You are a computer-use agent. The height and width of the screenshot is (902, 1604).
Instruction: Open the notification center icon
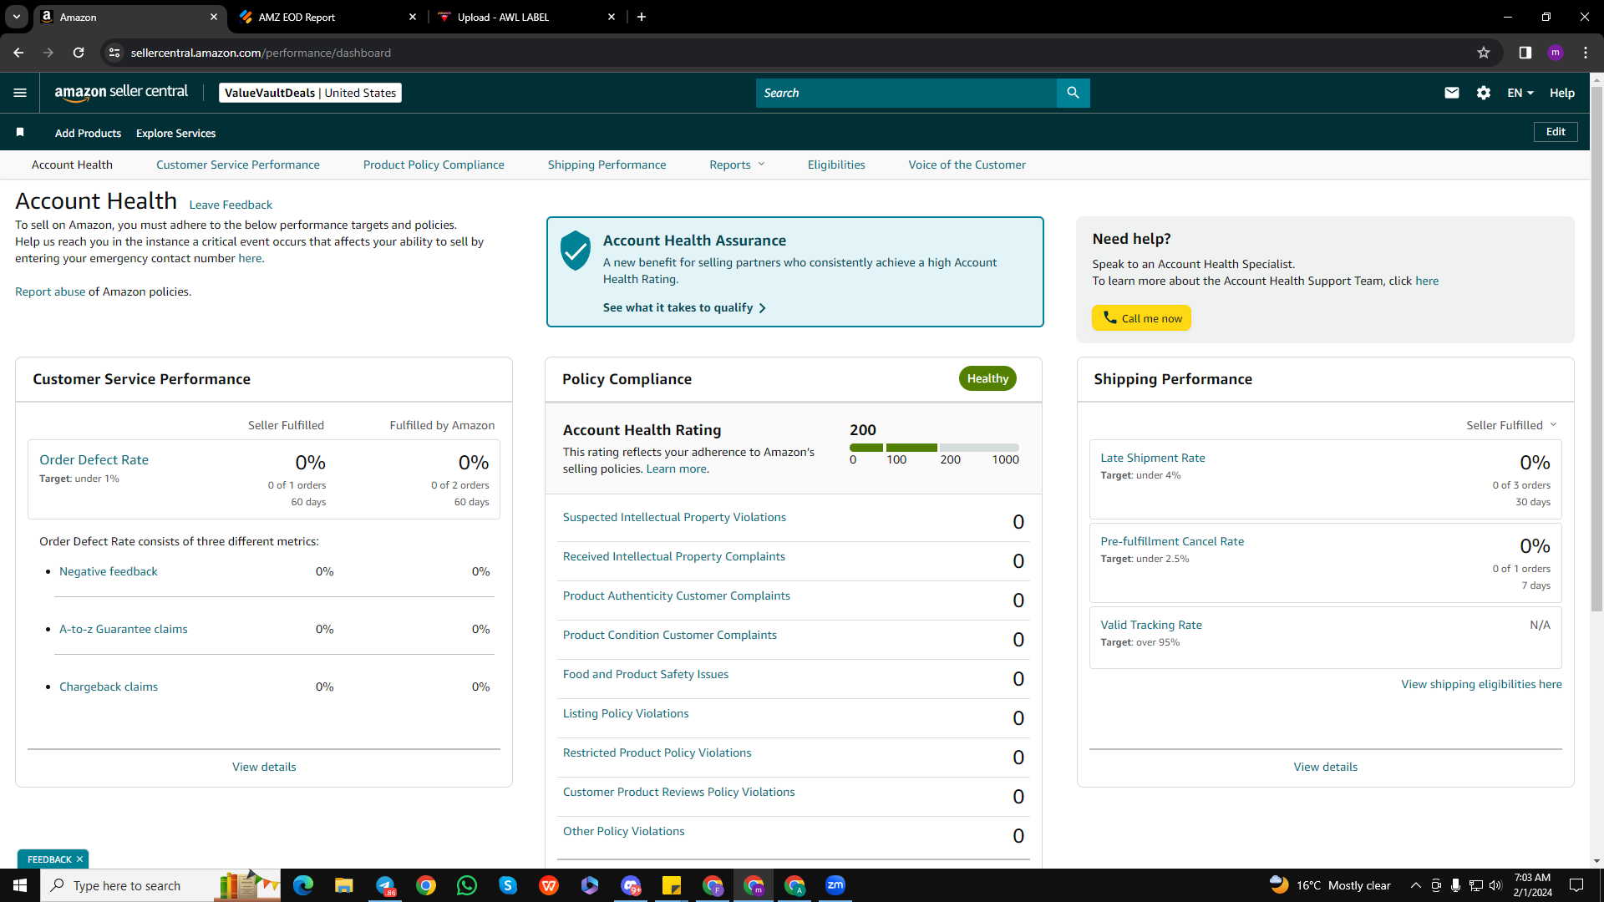1576,885
